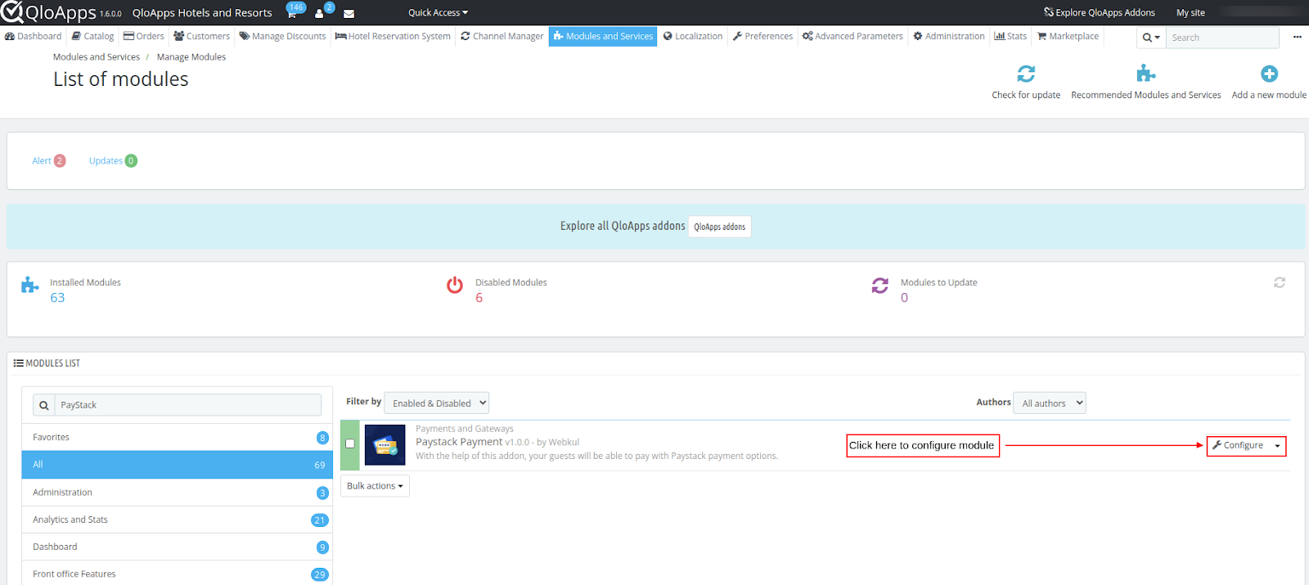The image size is (1309, 585).
Task: Click the Installed Modules puzzle icon
Action: coord(30,285)
